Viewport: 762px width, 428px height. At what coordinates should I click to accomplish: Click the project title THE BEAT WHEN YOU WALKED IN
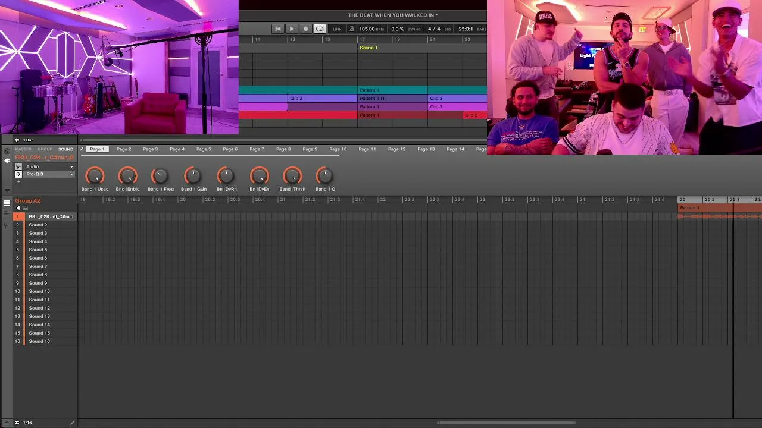click(x=392, y=15)
